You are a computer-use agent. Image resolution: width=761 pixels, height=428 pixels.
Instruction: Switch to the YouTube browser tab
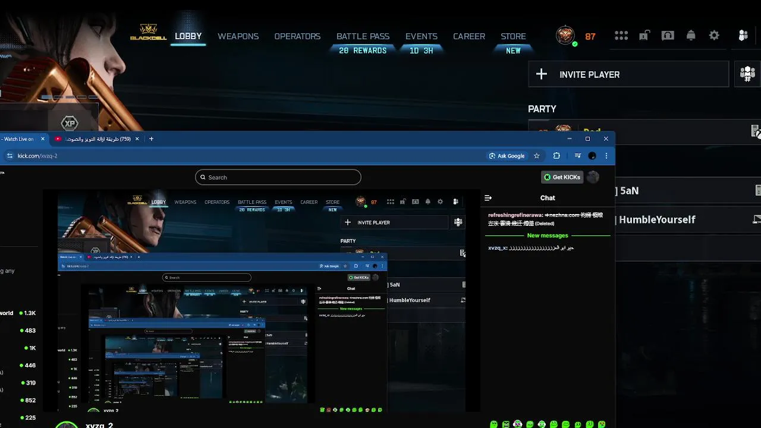pos(97,139)
